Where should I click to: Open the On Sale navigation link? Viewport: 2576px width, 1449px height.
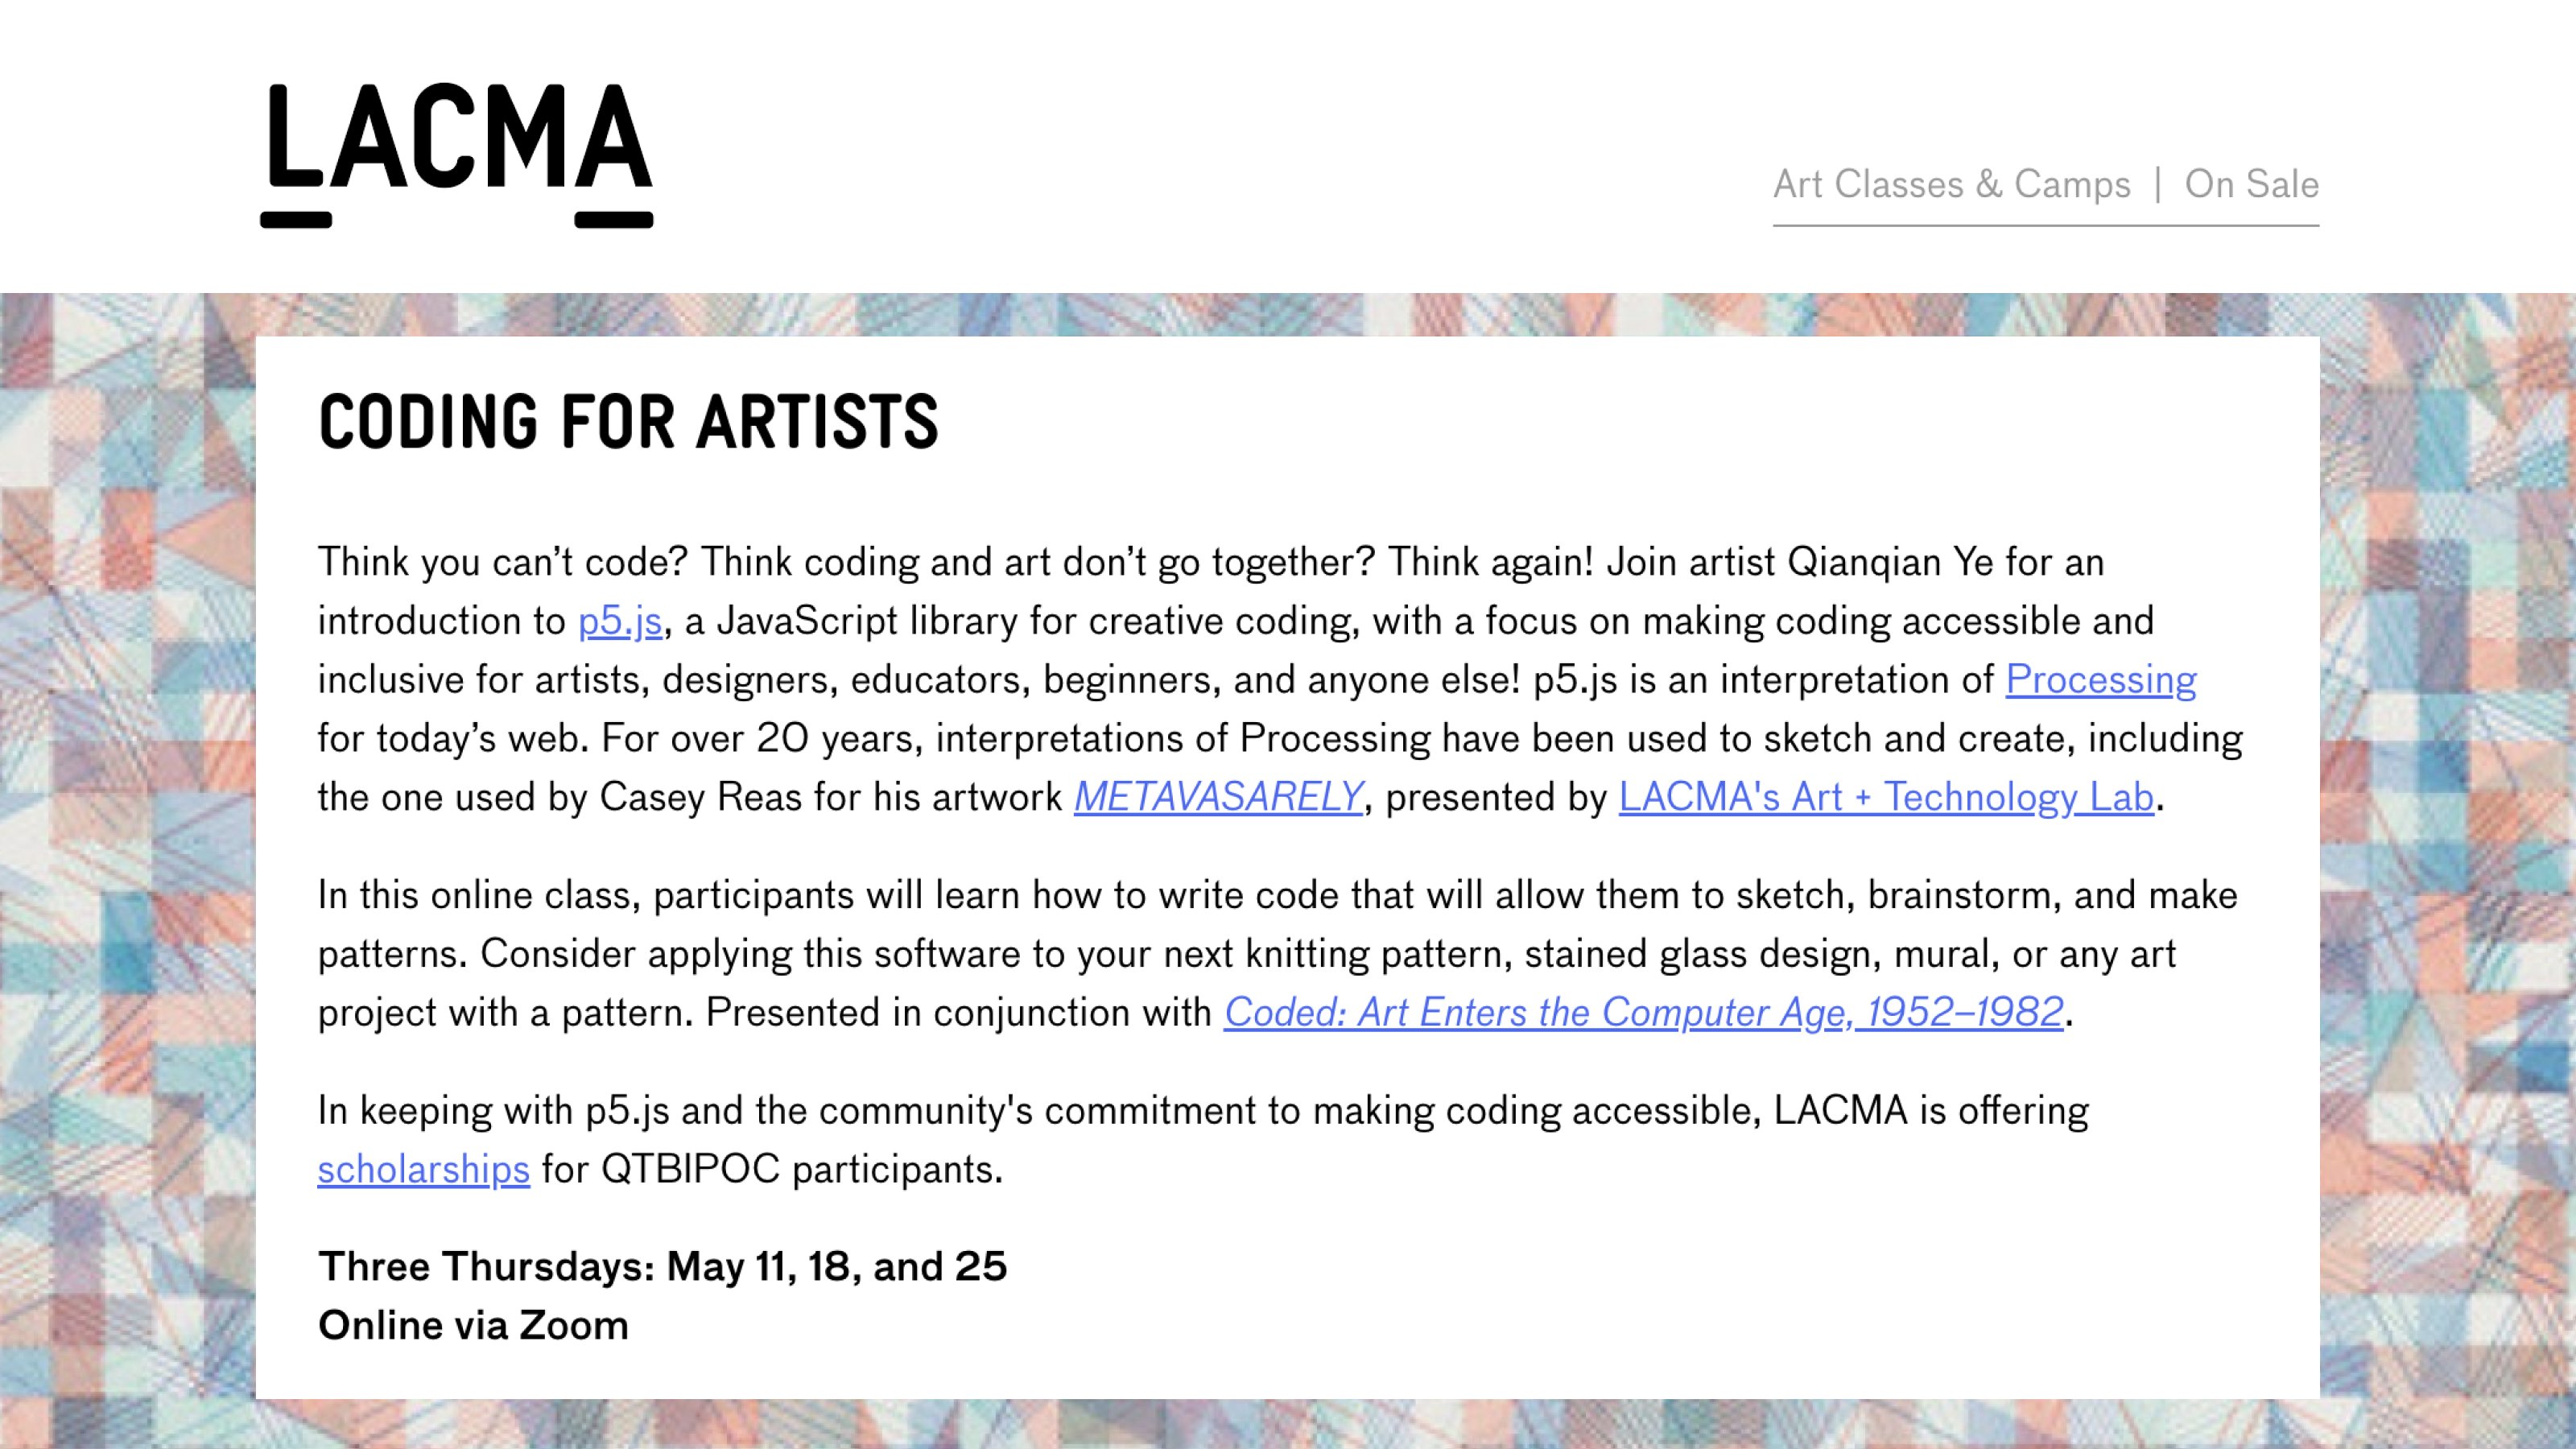click(x=2251, y=184)
